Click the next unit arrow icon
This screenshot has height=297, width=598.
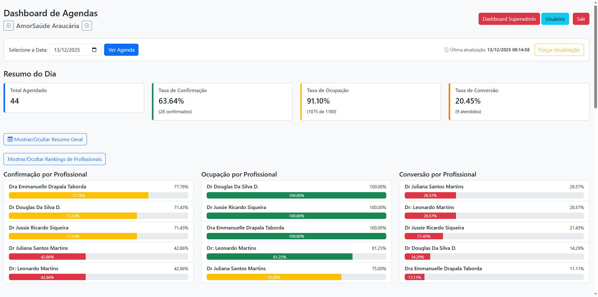(87, 25)
